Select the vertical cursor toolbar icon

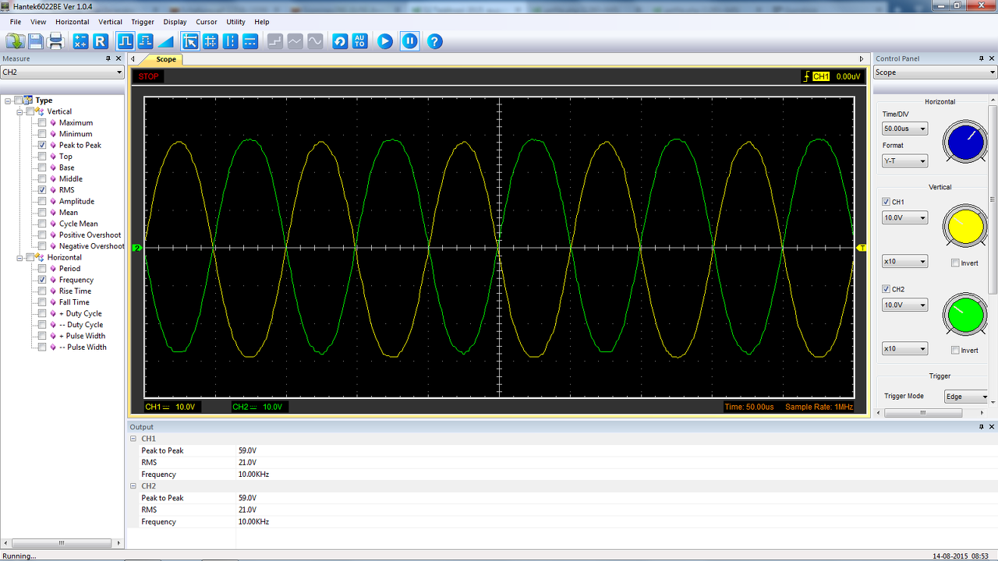coord(230,41)
